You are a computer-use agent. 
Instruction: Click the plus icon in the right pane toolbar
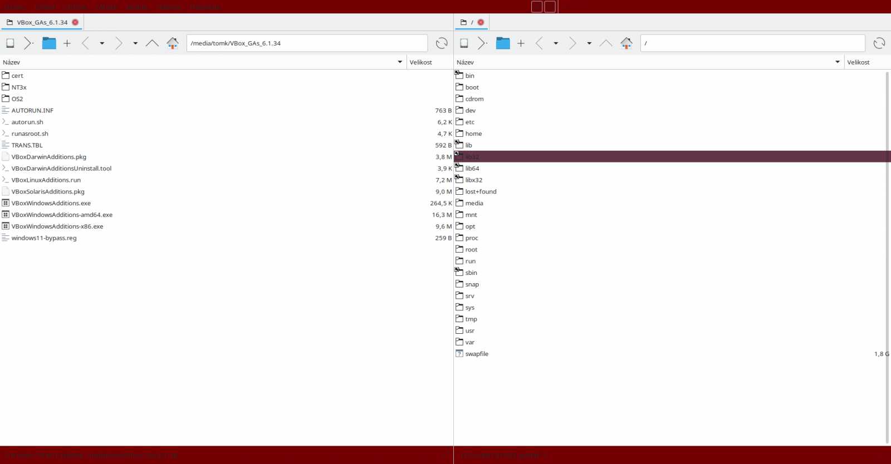[521, 43]
